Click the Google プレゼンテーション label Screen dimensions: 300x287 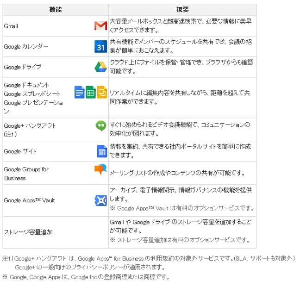(x=33, y=107)
